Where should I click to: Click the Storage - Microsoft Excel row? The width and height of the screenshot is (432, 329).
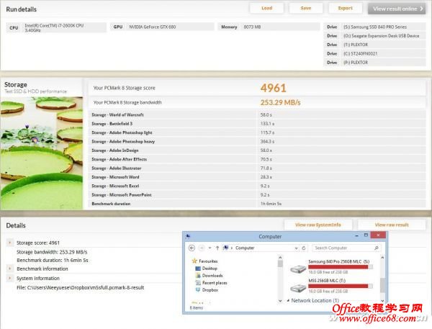pos(257,186)
